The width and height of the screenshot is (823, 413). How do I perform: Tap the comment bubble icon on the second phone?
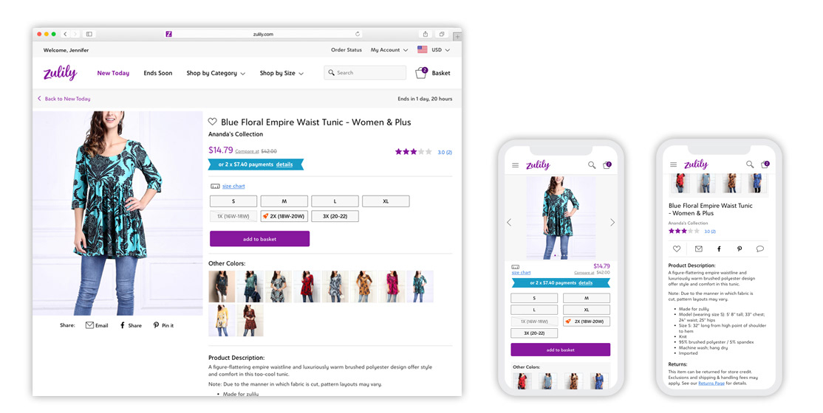tap(759, 249)
